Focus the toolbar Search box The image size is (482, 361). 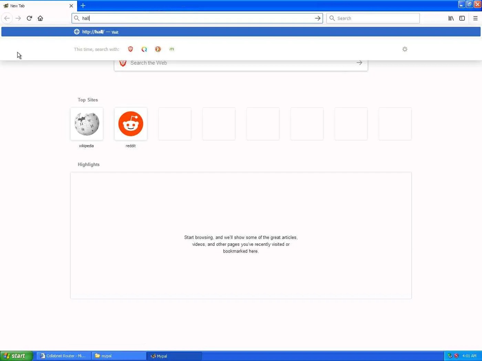click(x=373, y=18)
